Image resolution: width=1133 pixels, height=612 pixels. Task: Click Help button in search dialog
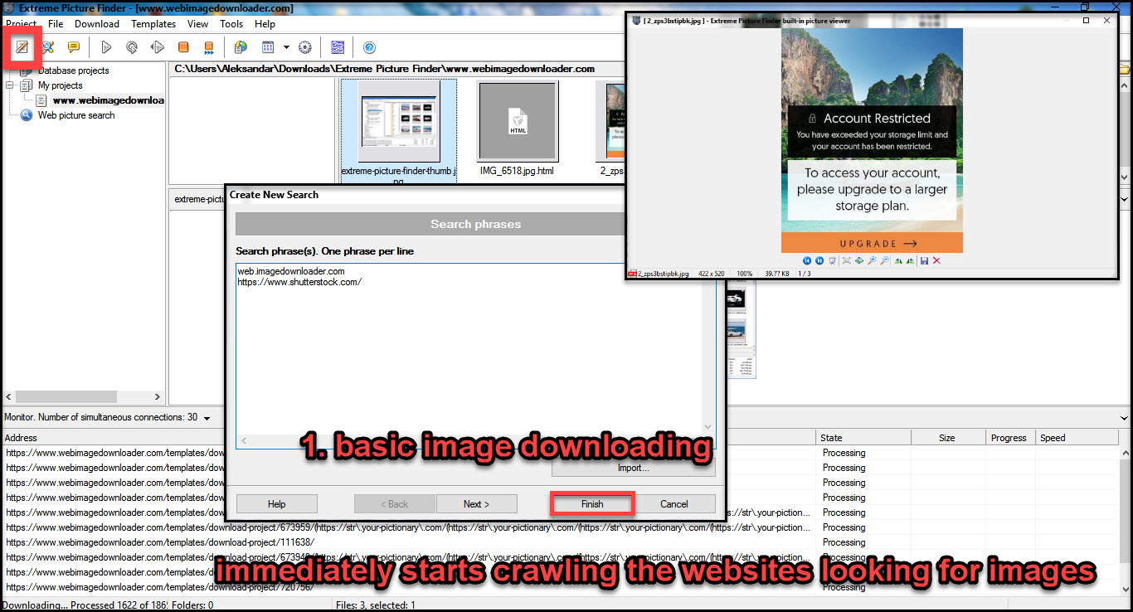click(277, 503)
